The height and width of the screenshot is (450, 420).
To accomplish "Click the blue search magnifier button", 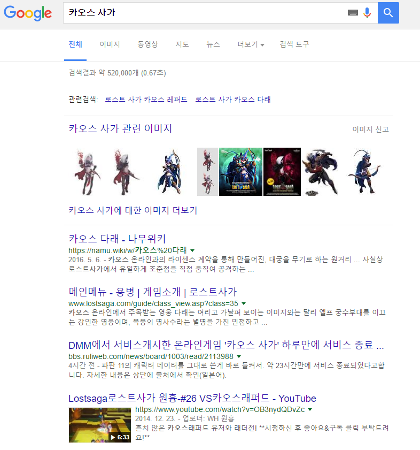I will [x=388, y=13].
